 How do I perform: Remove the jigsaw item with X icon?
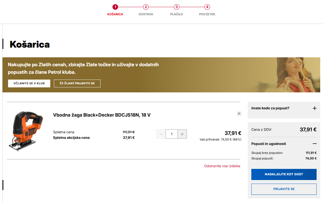click(239, 114)
